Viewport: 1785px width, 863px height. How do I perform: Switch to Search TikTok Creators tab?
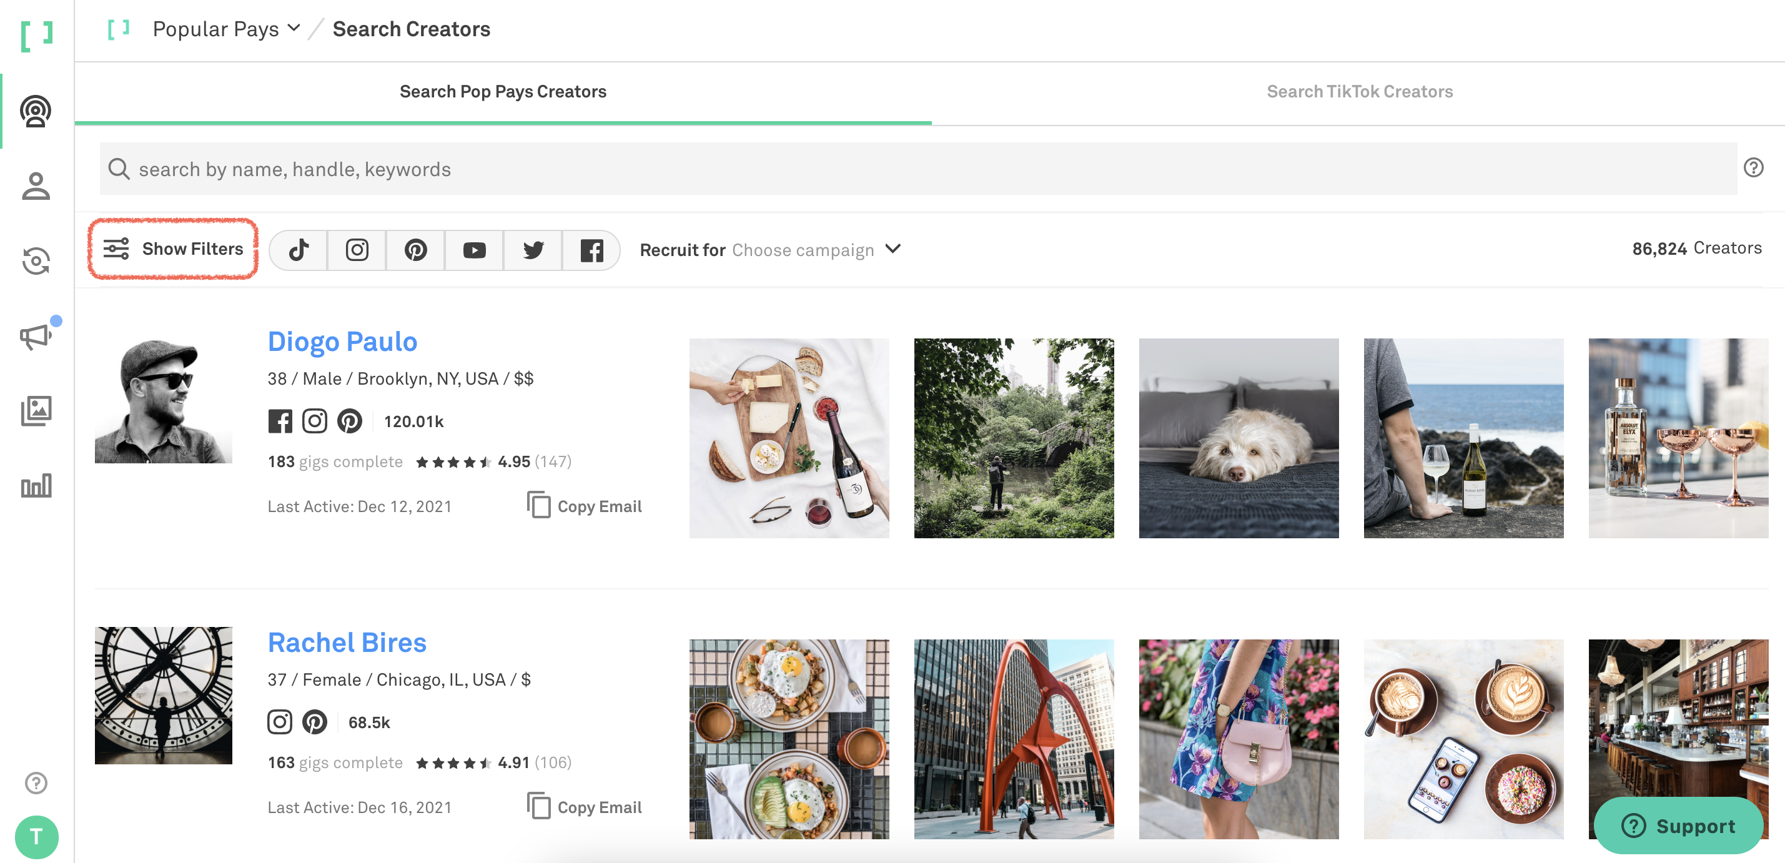tap(1359, 92)
